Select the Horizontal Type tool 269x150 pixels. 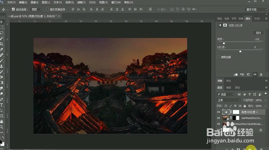2,105
